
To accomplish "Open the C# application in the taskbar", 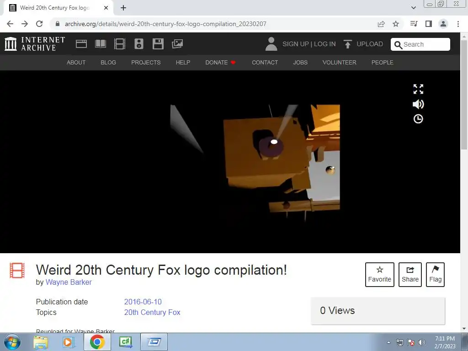I will [x=126, y=342].
